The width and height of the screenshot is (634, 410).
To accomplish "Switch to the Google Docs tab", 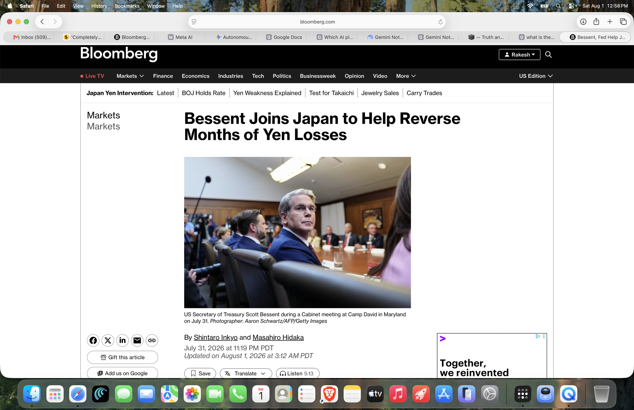I will (x=284, y=37).
